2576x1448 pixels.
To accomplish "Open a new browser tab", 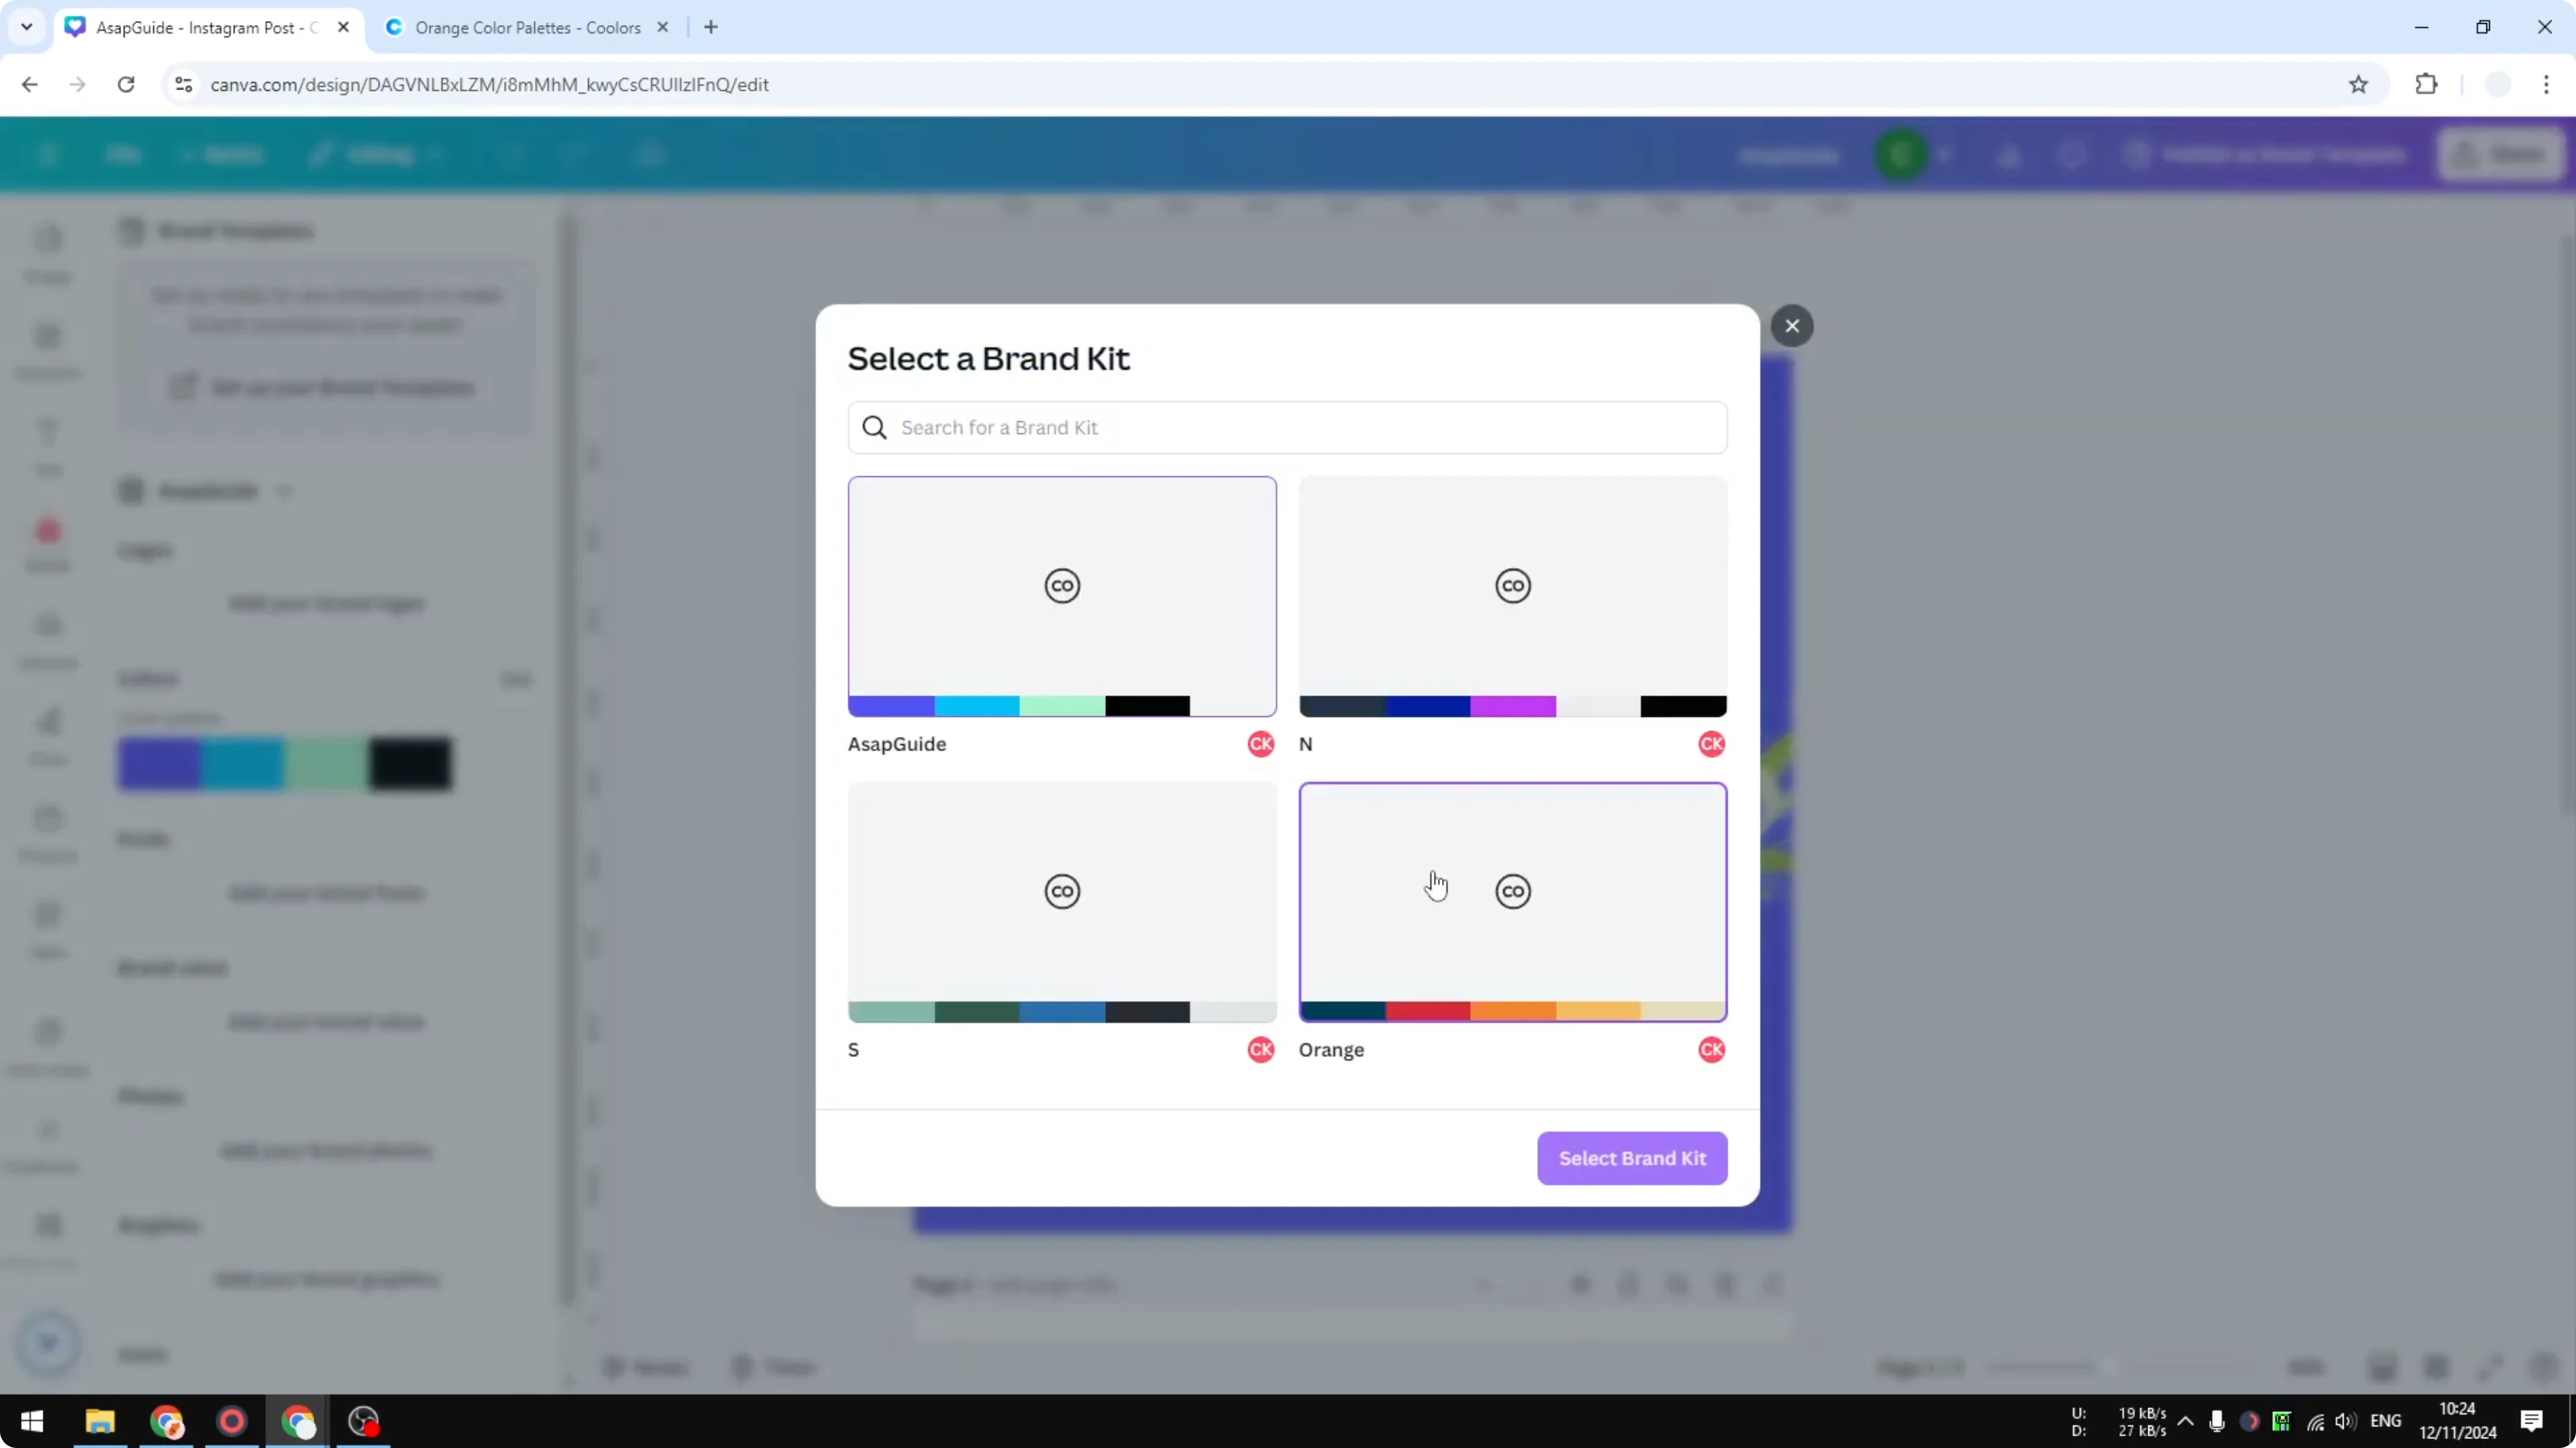I will click(x=711, y=27).
